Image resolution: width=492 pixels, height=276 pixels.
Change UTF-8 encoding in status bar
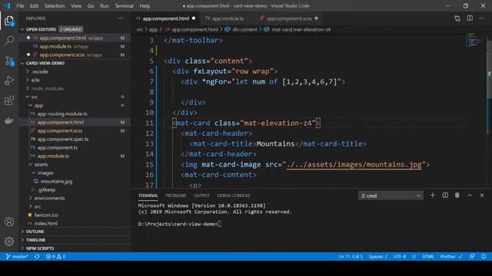(x=400, y=257)
